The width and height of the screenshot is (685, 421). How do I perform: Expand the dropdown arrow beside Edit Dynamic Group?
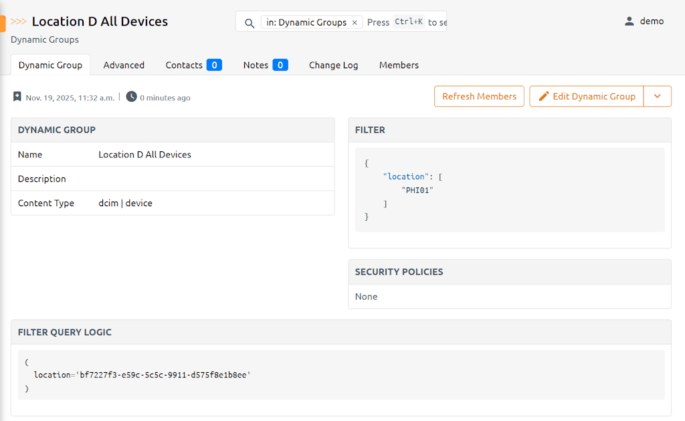657,96
